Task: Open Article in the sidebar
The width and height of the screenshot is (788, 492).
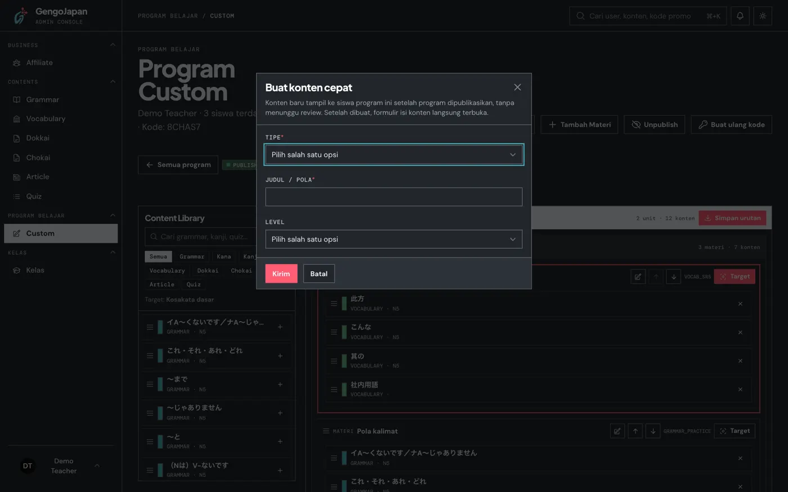Action: click(61, 177)
